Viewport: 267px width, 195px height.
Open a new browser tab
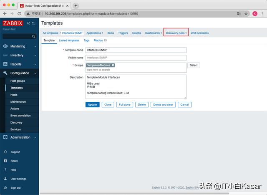pyautogui.click(x=76, y=6)
